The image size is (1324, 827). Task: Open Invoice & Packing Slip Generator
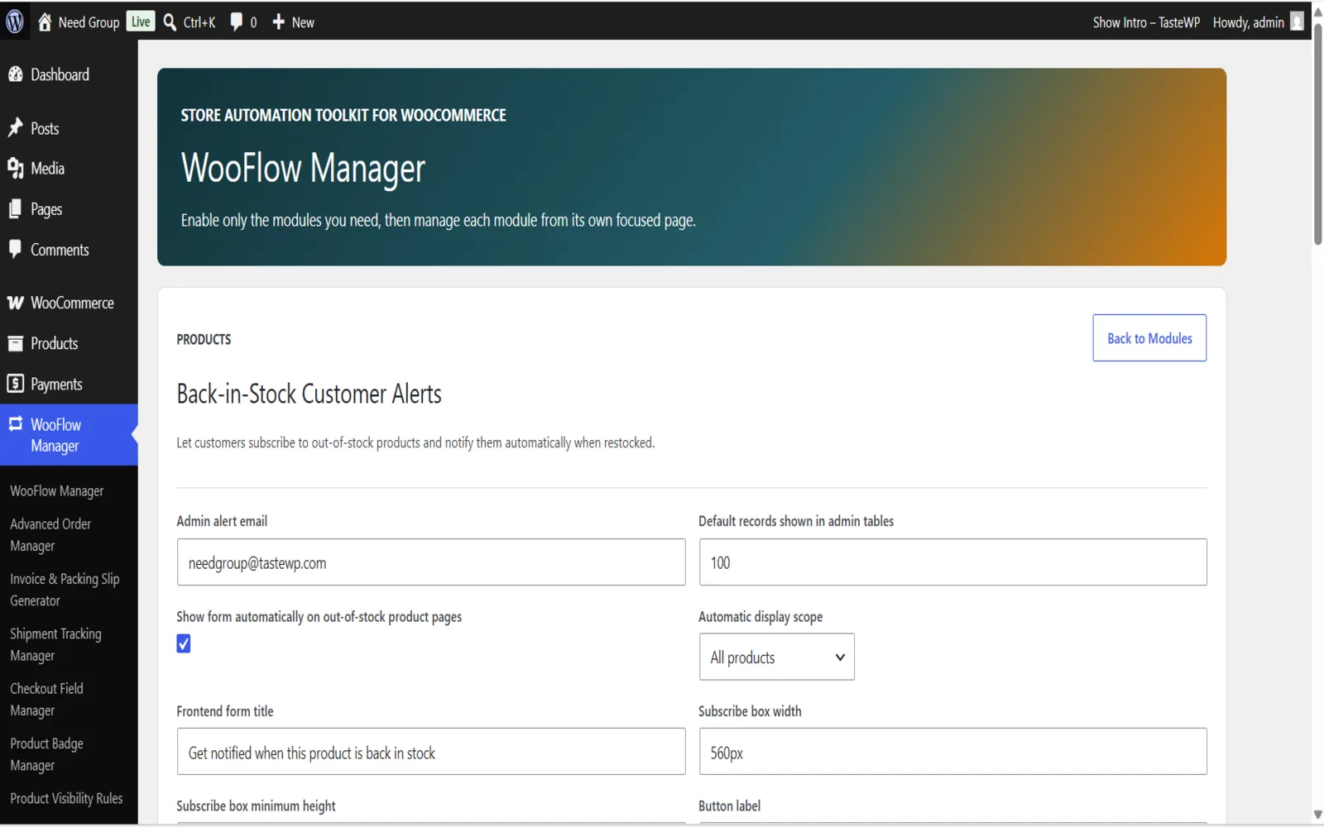(65, 590)
